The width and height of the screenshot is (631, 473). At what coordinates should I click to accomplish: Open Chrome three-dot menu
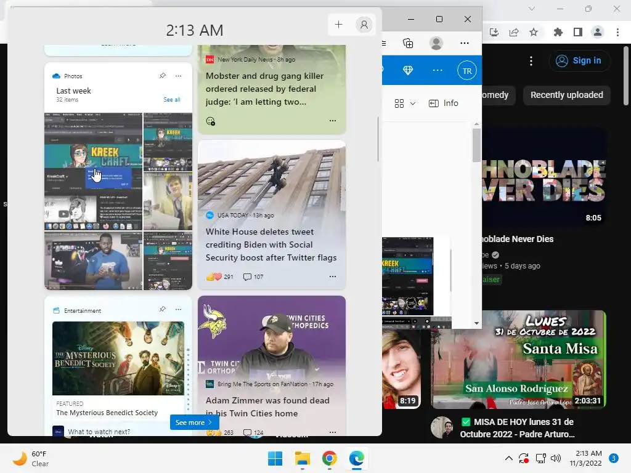(x=617, y=32)
